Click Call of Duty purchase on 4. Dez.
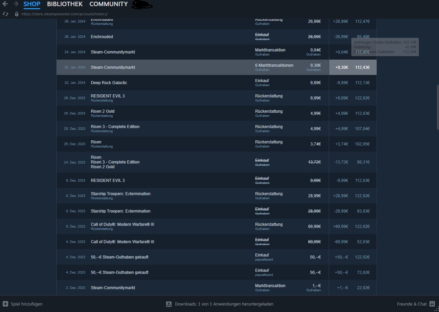Image resolution: width=439 pixels, height=312 pixels. pyautogui.click(x=217, y=242)
